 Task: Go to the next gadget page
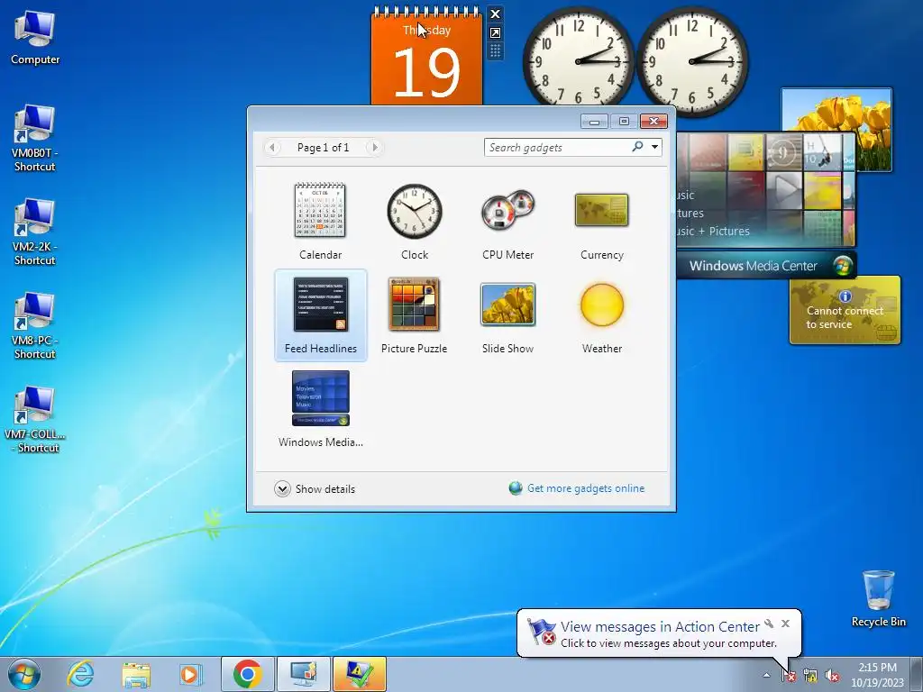(x=374, y=147)
